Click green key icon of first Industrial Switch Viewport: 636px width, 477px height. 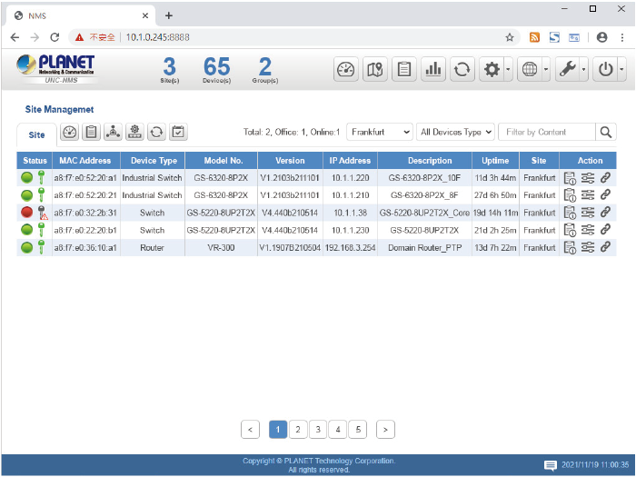[41, 177]
